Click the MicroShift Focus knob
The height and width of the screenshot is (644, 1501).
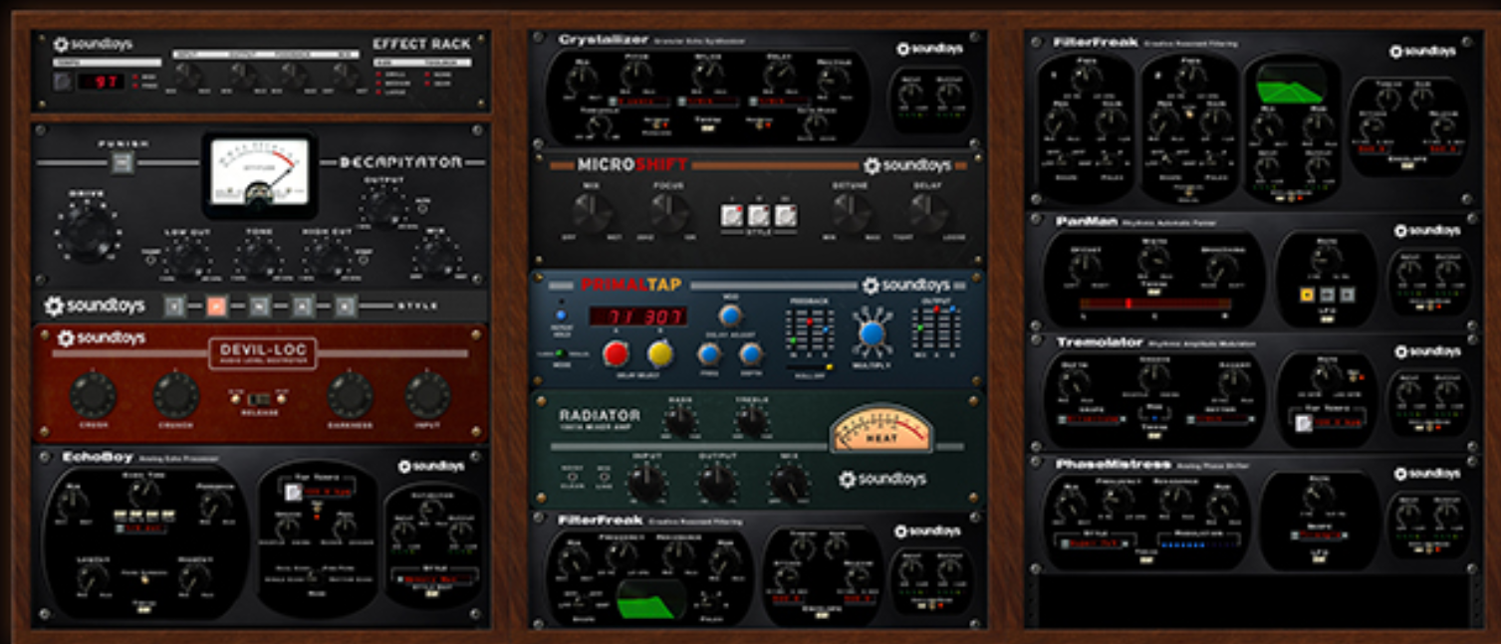pyautogui.click(x=670, y=213)
